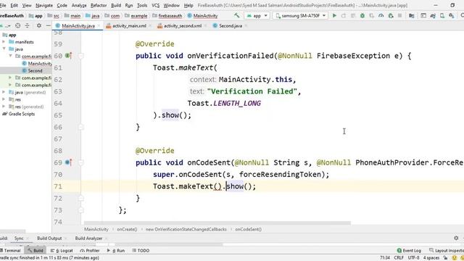Click 4 spaces indent setting
Screen dimensions: 464x261
(431, 258)
